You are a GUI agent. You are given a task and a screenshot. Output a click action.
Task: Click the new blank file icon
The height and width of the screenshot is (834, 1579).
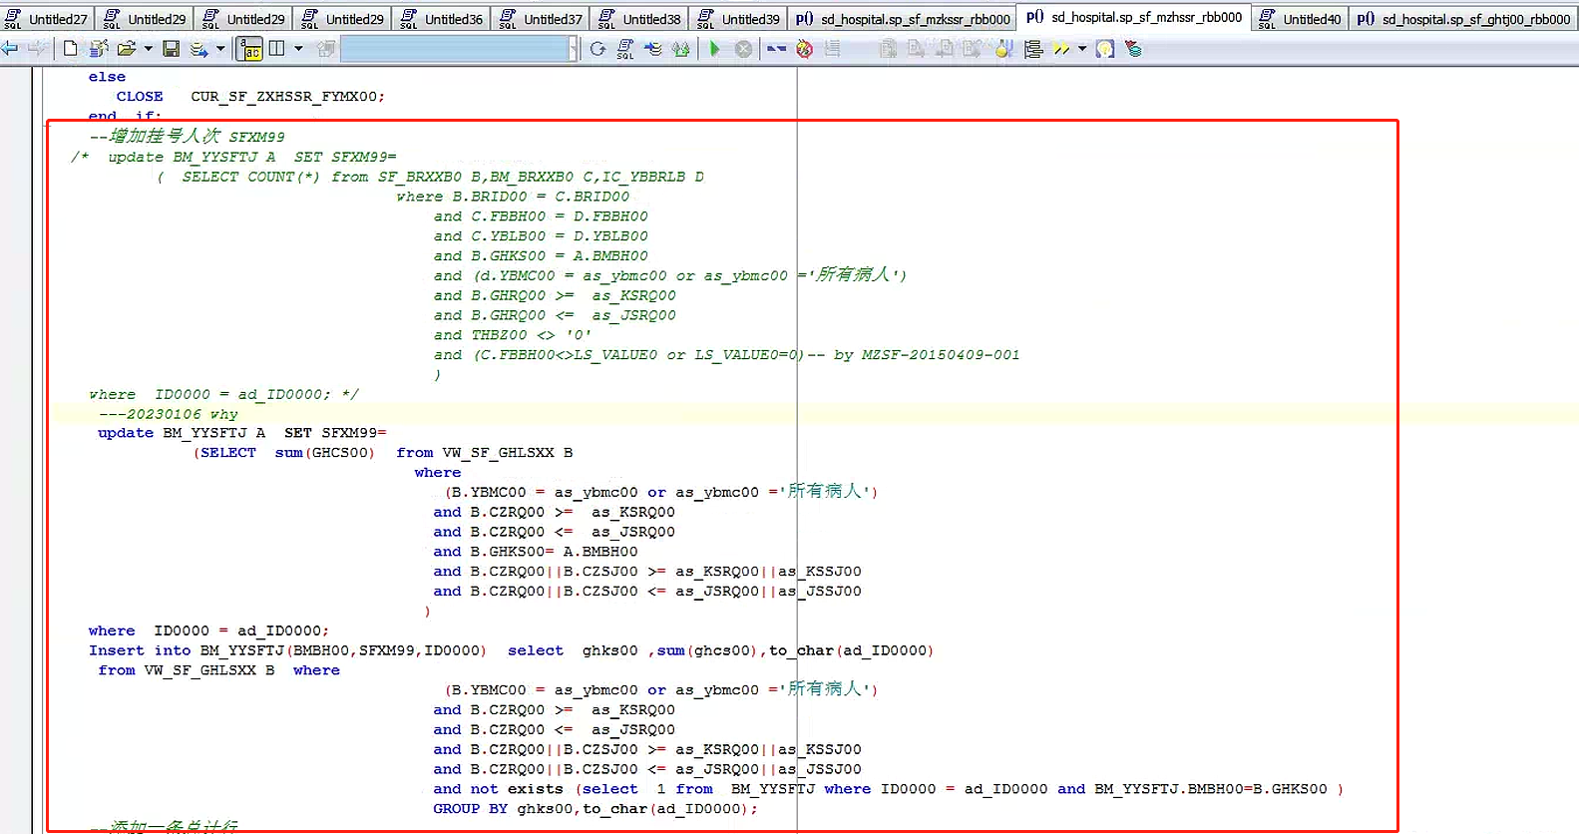[70, 49]
